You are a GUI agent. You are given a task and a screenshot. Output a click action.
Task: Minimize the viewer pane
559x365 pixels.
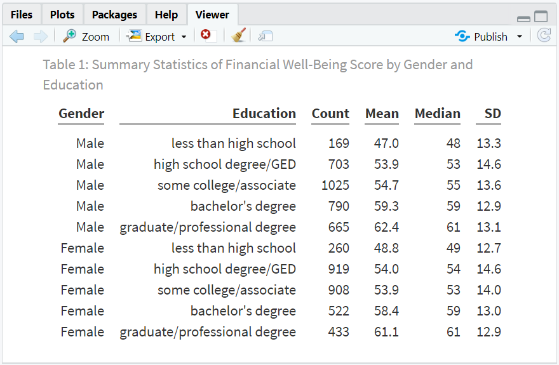pyautogui.click(x=523, y=18)
